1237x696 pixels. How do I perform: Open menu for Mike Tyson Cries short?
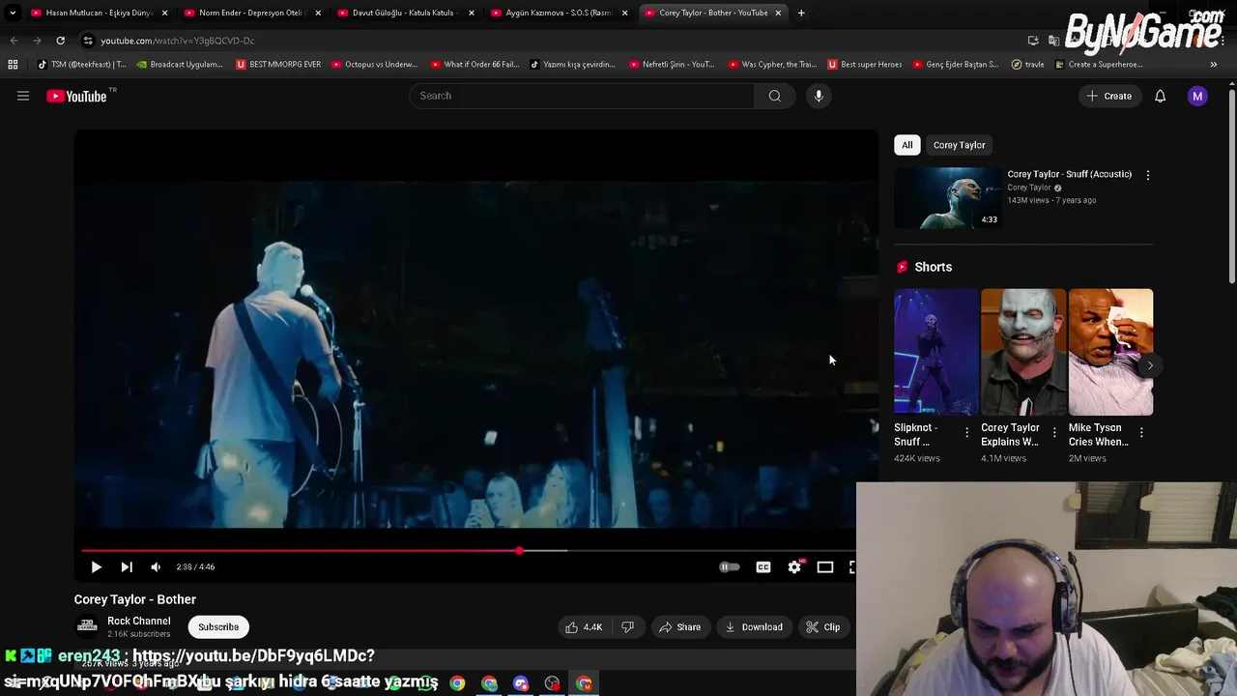click(1141, 432)
